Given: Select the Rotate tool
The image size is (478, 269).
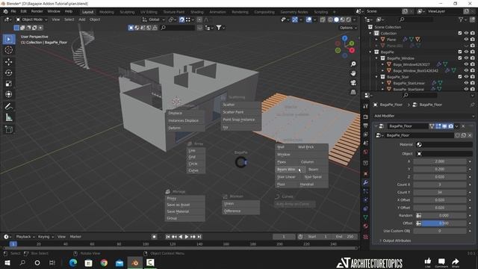Looking at the screenshot, I should pos(8,72).
